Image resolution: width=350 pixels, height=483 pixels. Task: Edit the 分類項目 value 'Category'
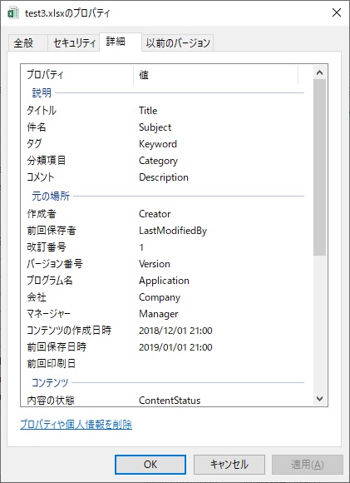[x=159, y=161]
